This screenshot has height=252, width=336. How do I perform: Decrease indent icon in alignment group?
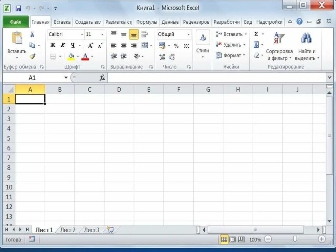coord(114,56)
